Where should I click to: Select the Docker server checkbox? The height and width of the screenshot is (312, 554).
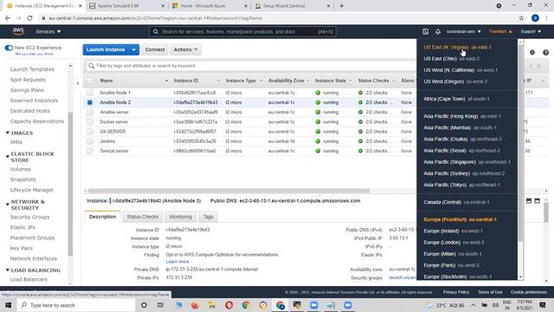click(x=90, y=121)
